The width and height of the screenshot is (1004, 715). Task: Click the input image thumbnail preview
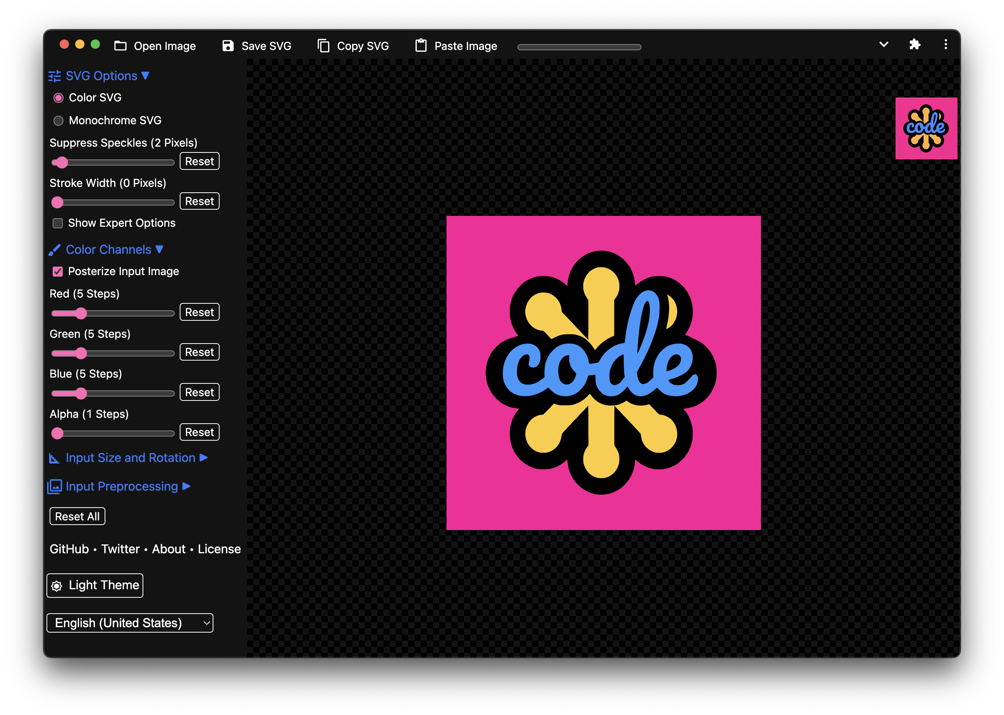926,128
